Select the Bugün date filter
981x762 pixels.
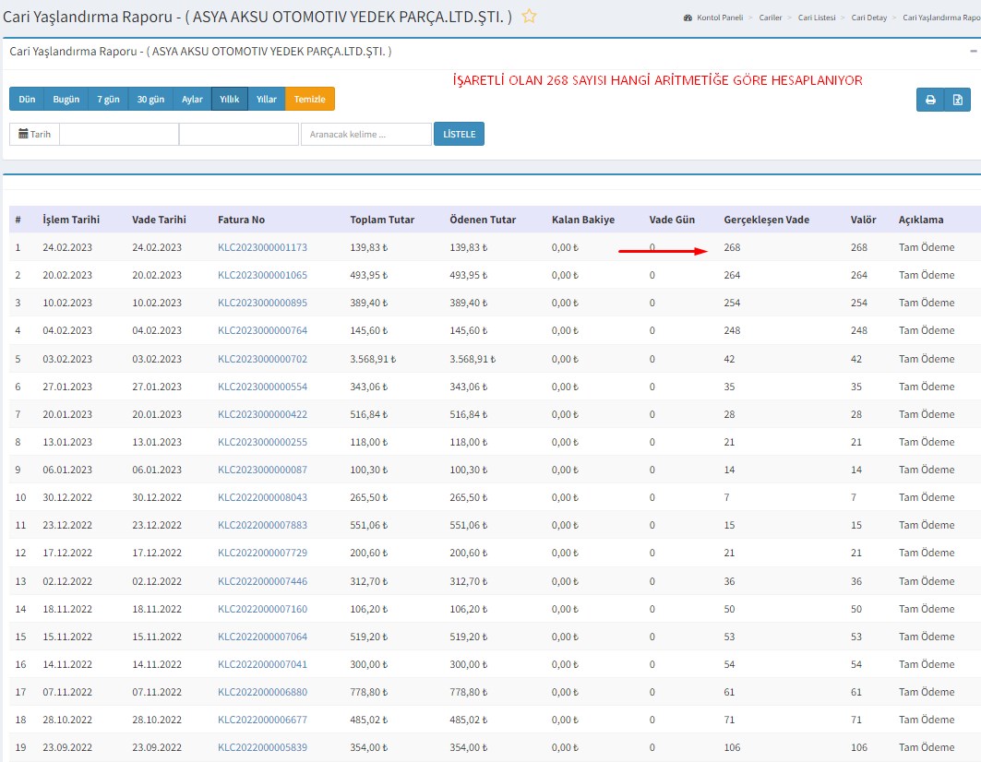pos(66,99)
